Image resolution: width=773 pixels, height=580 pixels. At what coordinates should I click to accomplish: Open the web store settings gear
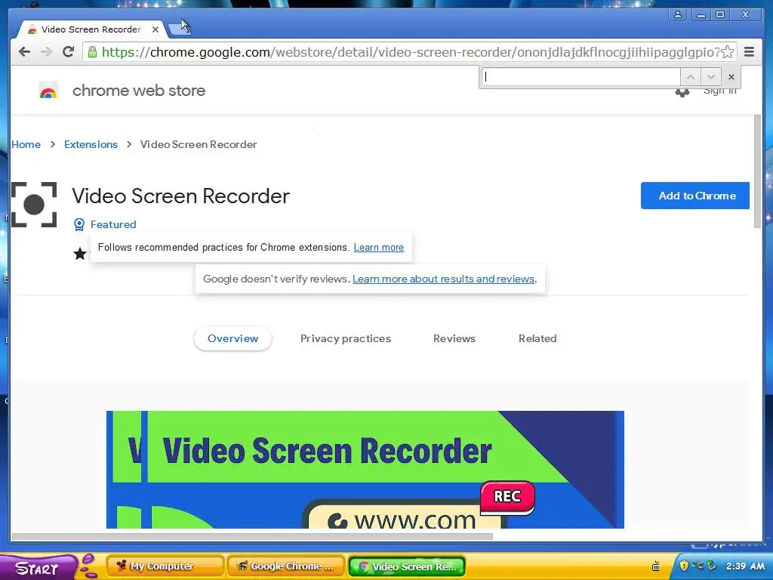click(682, 93)
